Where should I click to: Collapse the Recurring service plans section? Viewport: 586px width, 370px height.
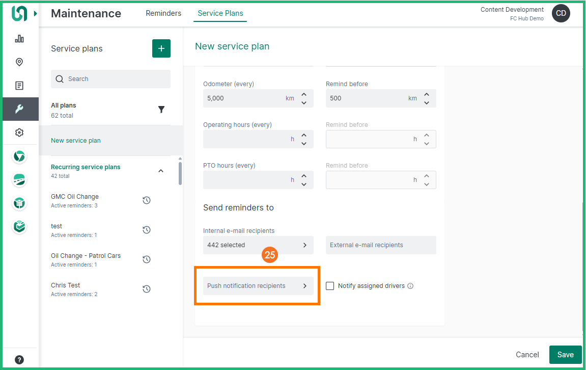pos(161,171)
